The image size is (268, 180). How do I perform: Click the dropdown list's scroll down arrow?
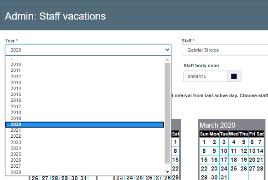pos(168,172)
